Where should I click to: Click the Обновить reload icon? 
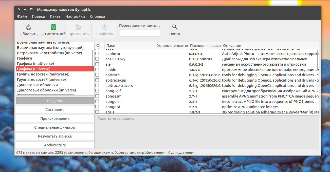coord(29,27)
